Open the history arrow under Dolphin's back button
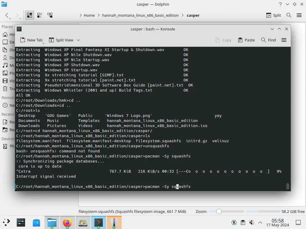Image resolution: width=306 pixels, height=229 pixels. tap(10, 18)
